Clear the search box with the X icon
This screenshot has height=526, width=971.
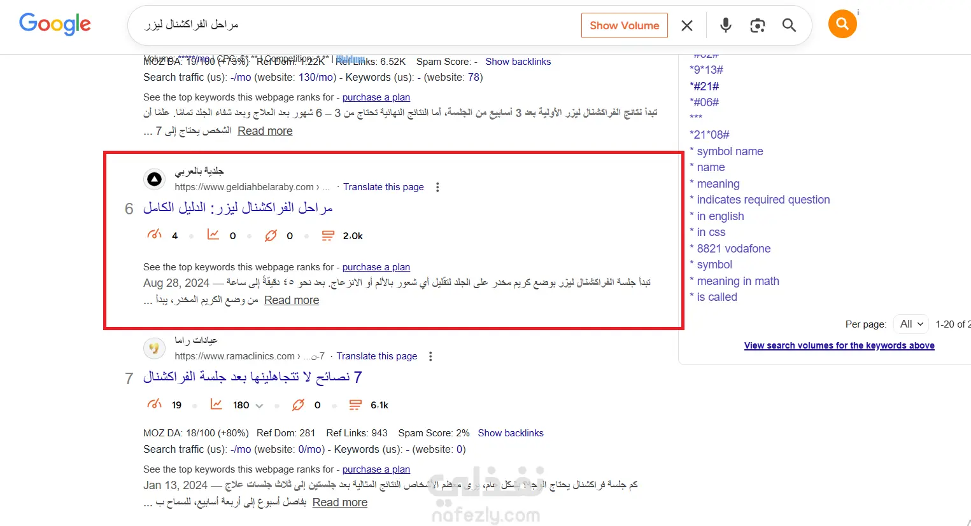(x=687, y=25)
